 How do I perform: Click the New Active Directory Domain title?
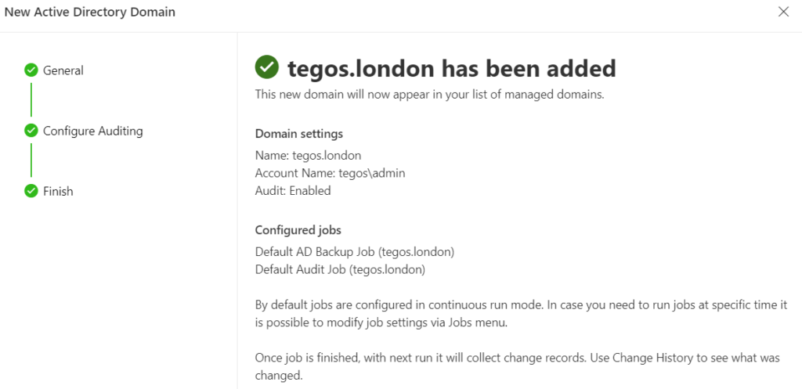tap(89, 12)
